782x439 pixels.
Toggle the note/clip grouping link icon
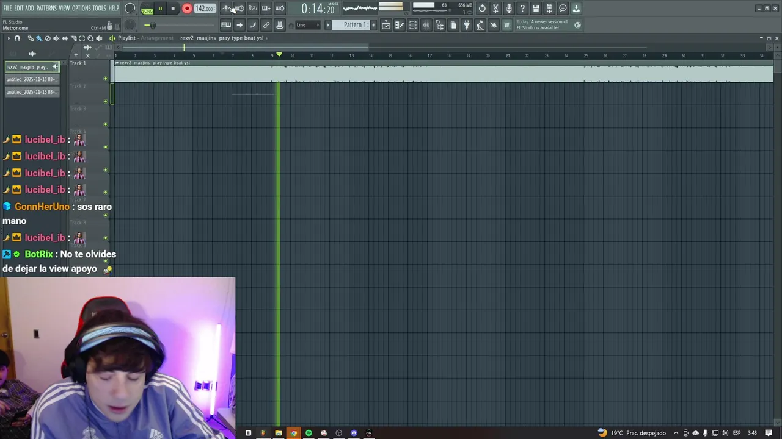[x=266, y=25]
